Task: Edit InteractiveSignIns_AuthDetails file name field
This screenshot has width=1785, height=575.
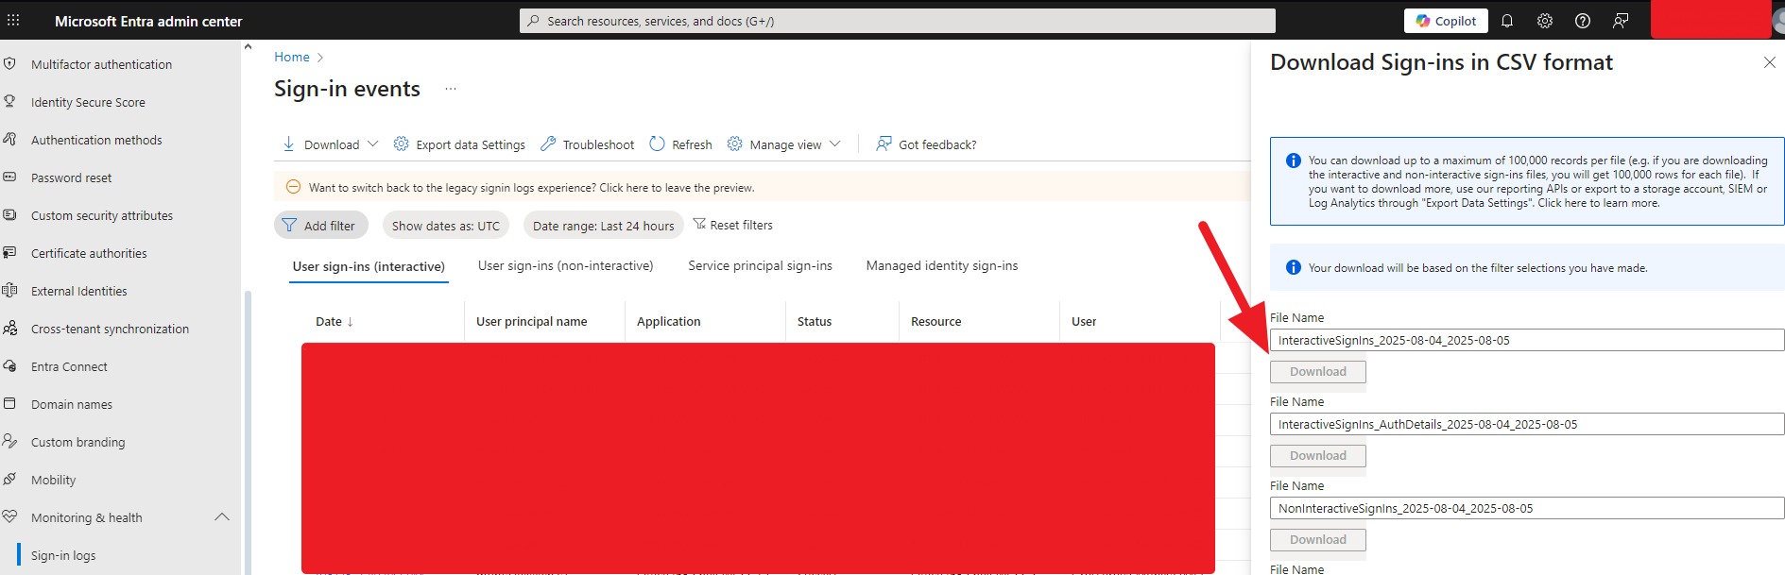Action: coord(1527,424)
